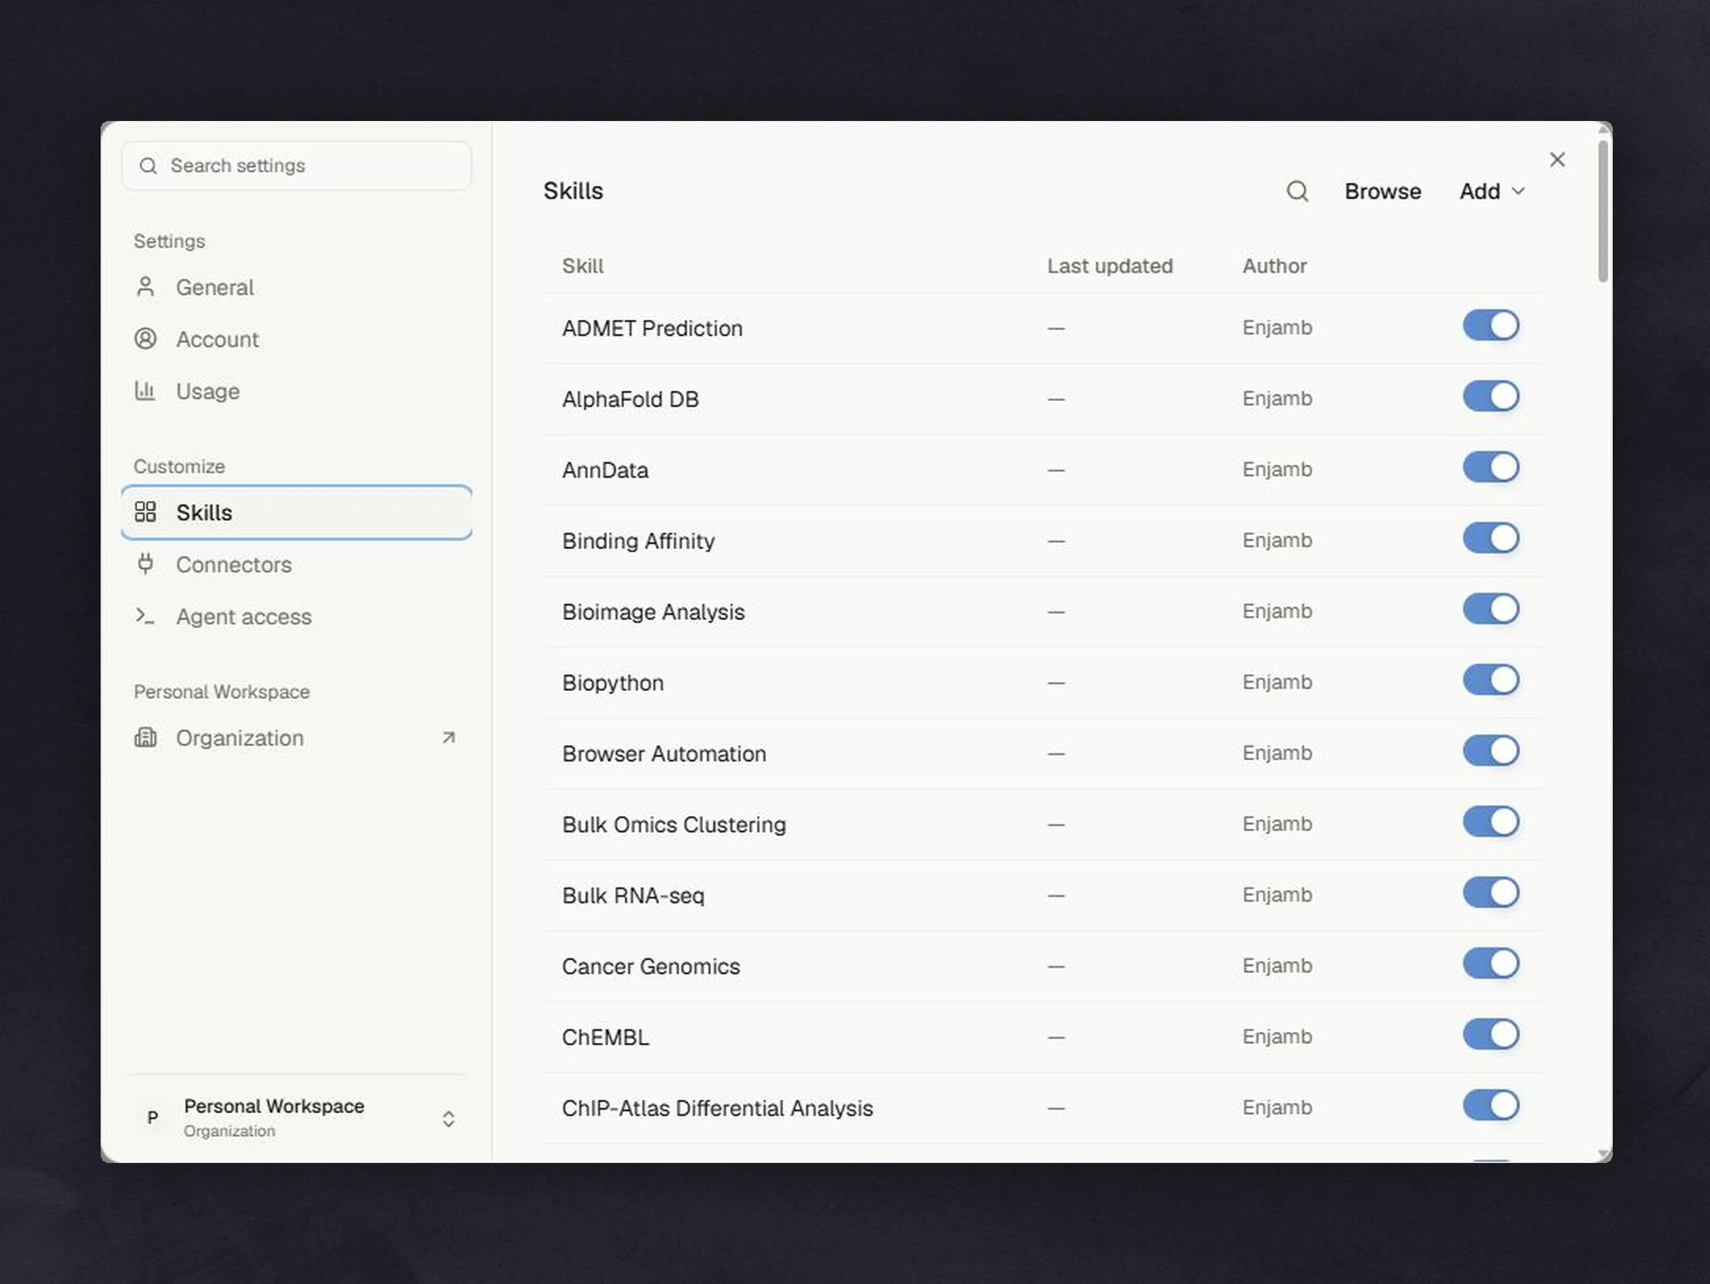Select the ADMET Prediction row name
This screenshot has height=1284, width=1710.
click(x=652, y=328)
